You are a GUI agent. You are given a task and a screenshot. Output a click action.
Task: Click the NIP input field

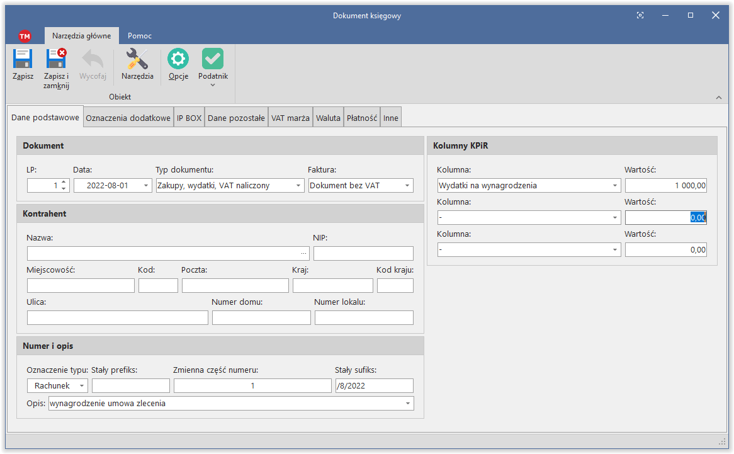click(x=363, y=254)
